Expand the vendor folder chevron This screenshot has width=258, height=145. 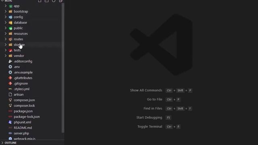coord(6,56)
